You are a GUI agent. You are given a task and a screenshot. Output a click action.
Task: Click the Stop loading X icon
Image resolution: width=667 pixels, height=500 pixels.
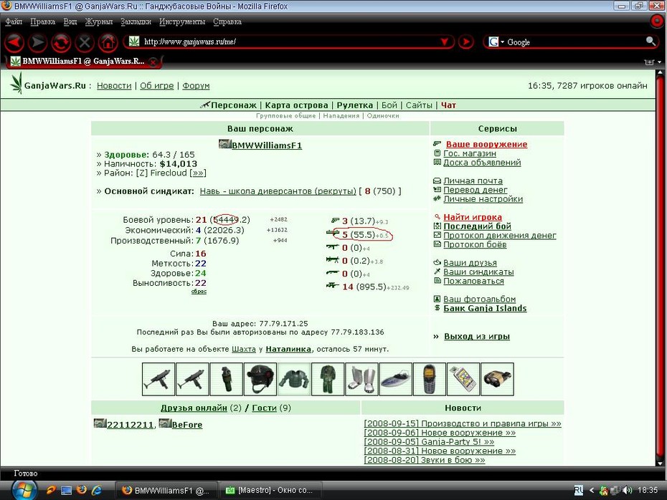coord(85,42)
